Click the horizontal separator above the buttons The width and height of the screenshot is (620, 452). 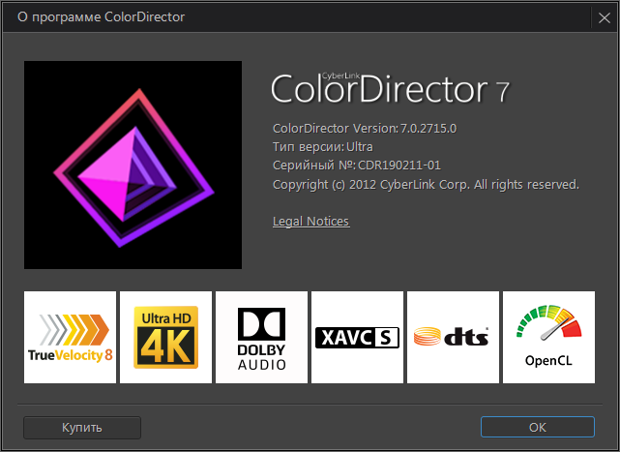click(310, 402)
